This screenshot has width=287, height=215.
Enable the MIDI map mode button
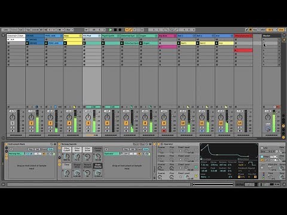(x=263, y=30)
